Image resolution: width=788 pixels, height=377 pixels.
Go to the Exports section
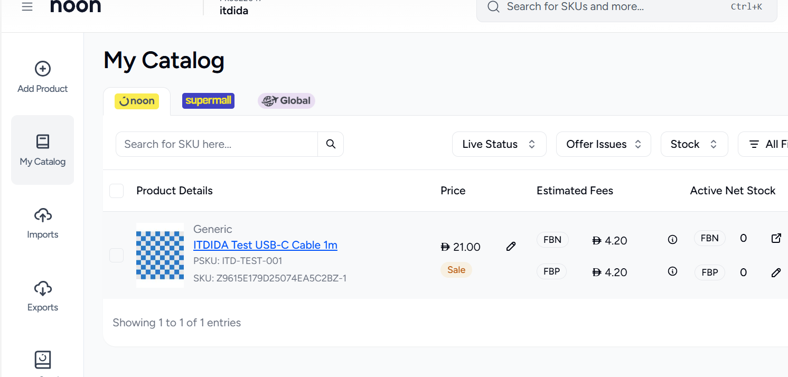click(x=42, y=296)
